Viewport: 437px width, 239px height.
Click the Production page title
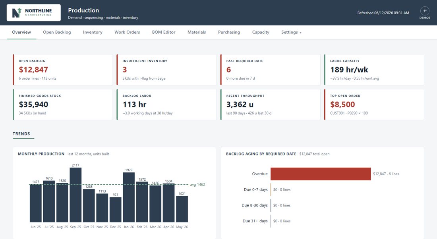click(83, 10)
